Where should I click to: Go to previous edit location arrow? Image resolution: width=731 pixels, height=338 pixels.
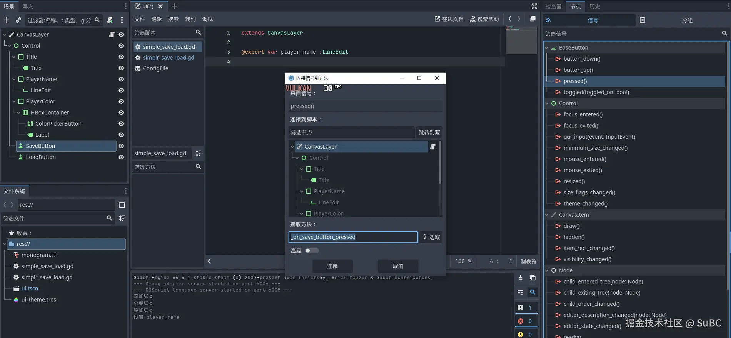click(x=510, y=19)
